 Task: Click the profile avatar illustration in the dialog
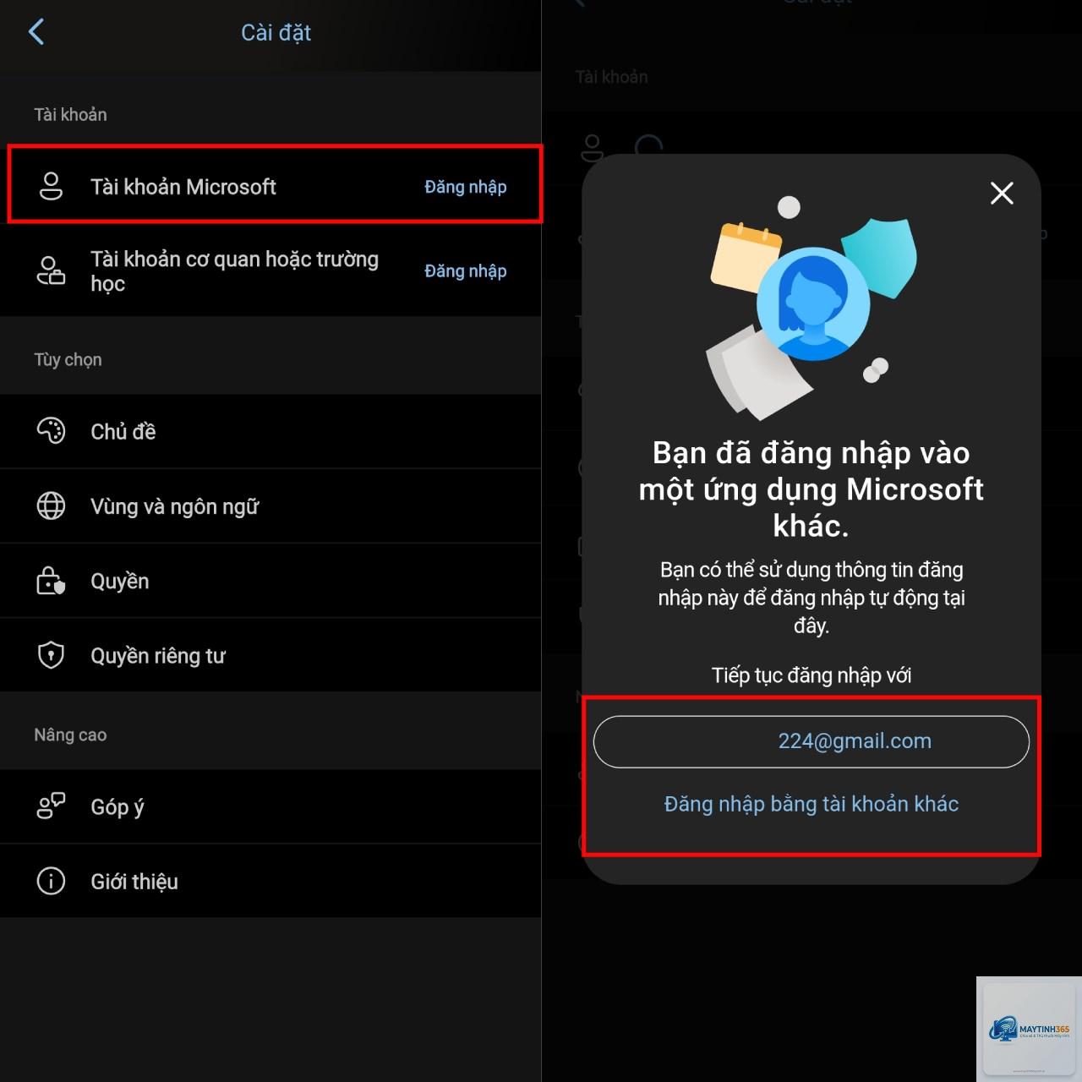[x=813, y=303]
